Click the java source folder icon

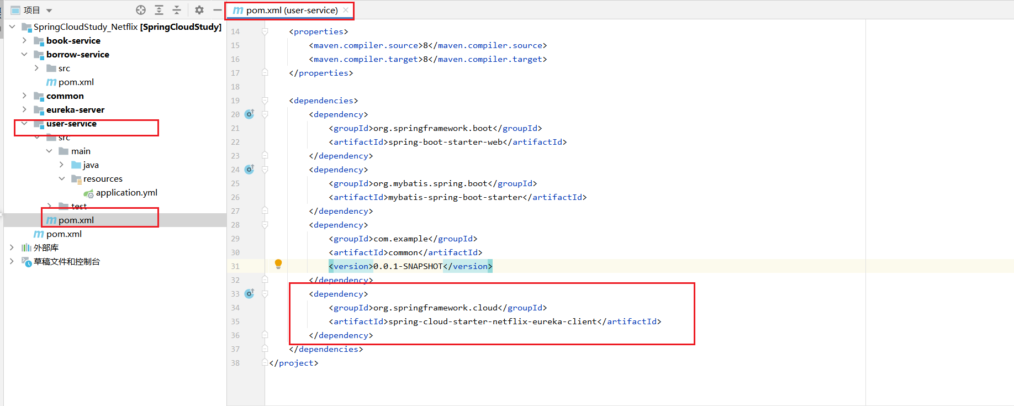tap(76, 165)
